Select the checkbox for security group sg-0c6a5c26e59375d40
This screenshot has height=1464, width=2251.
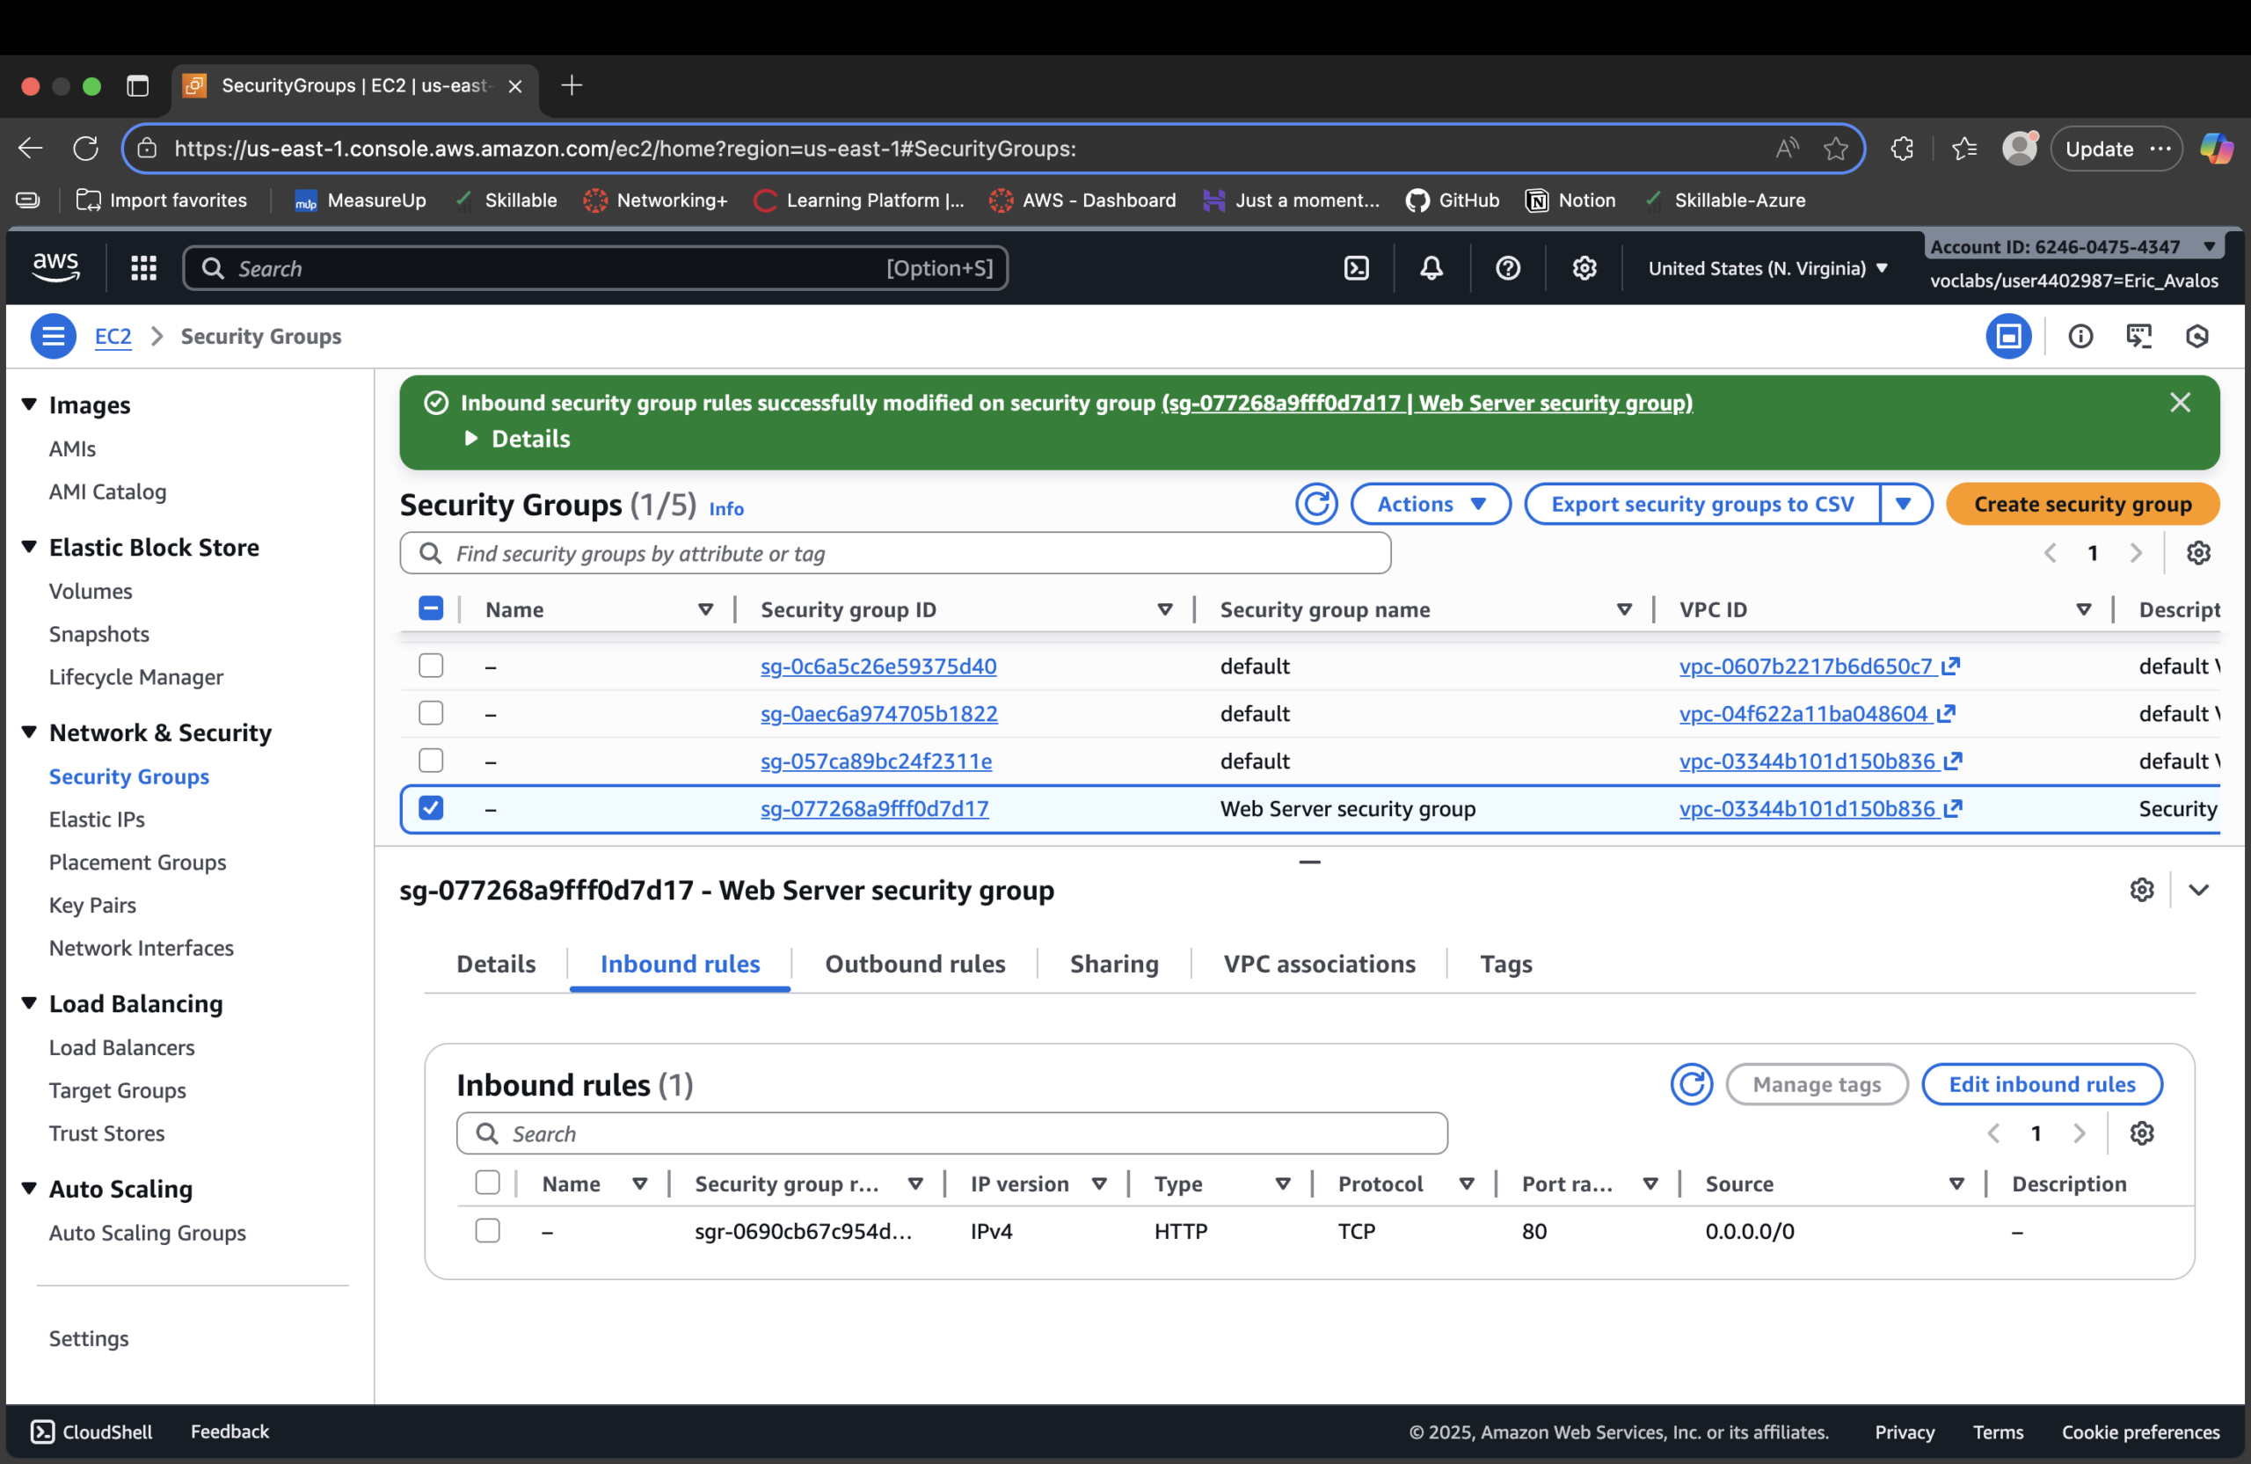pyautogui.click(x=430, y=665)
